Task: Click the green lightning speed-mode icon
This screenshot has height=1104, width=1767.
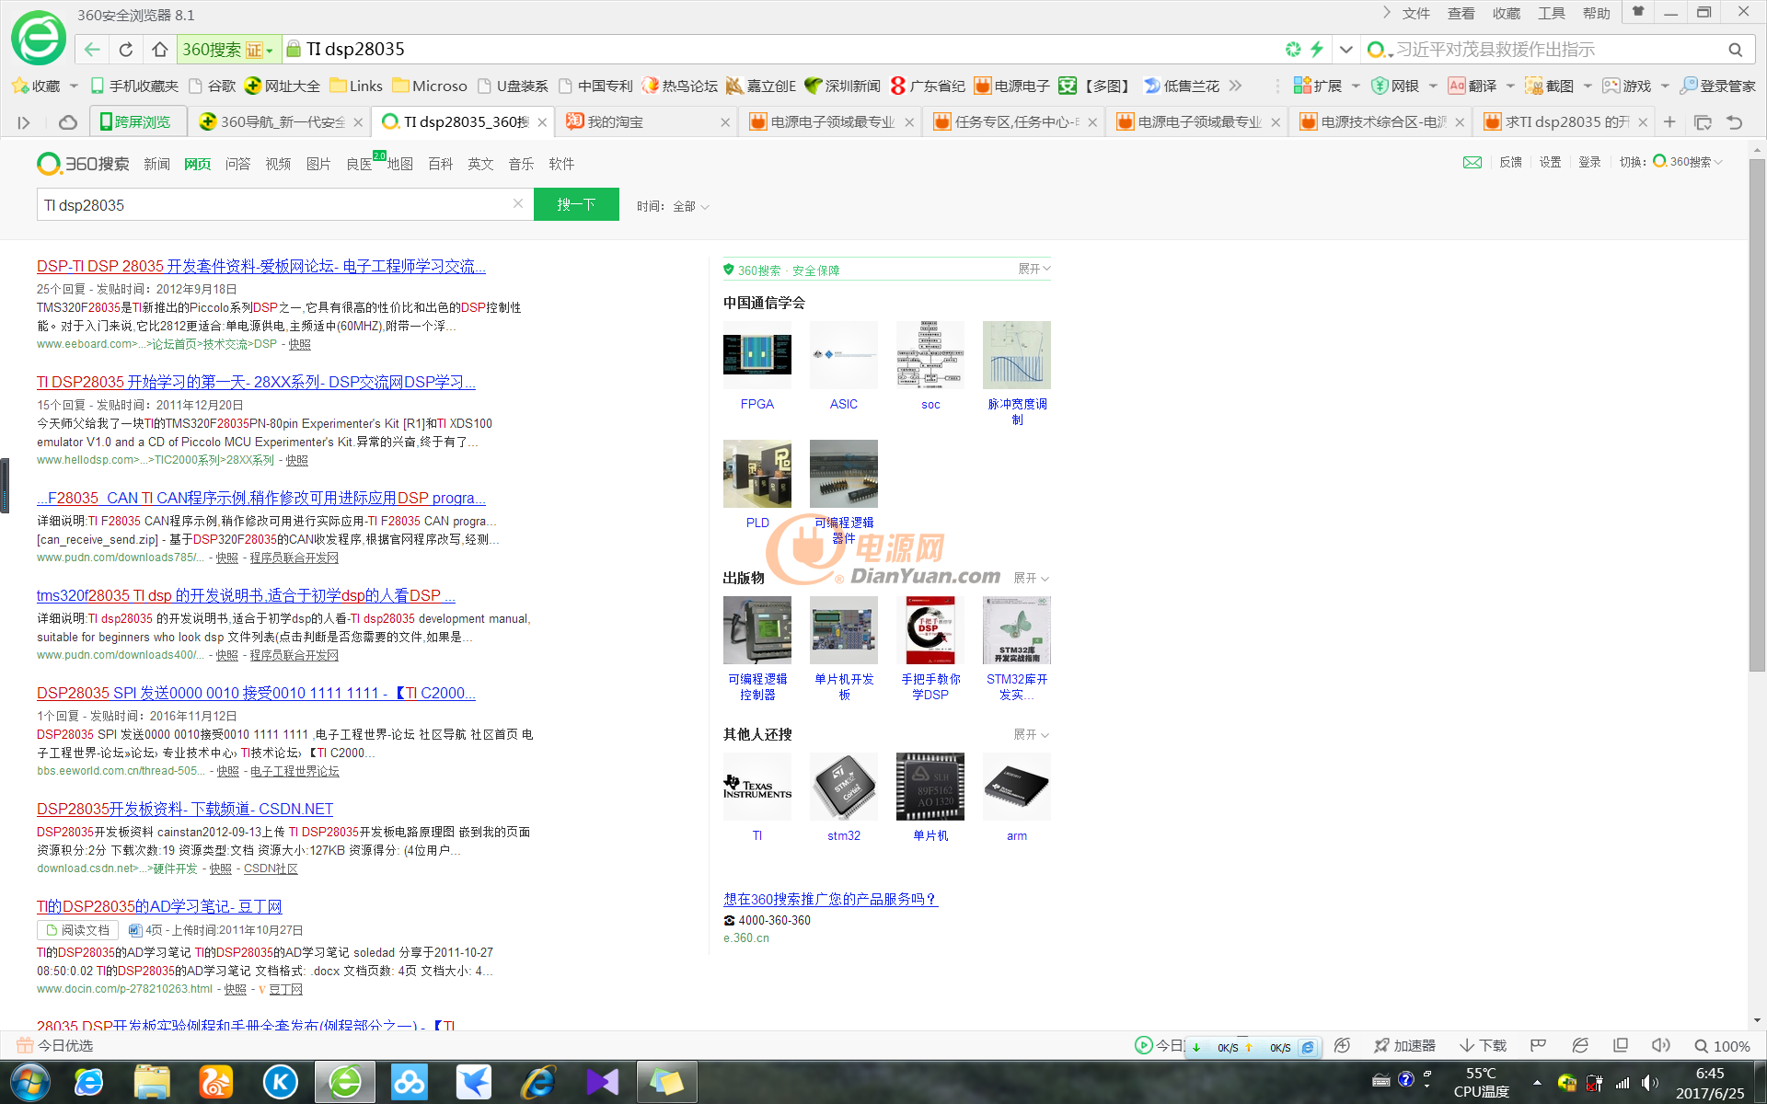Action: point(1317,50)
